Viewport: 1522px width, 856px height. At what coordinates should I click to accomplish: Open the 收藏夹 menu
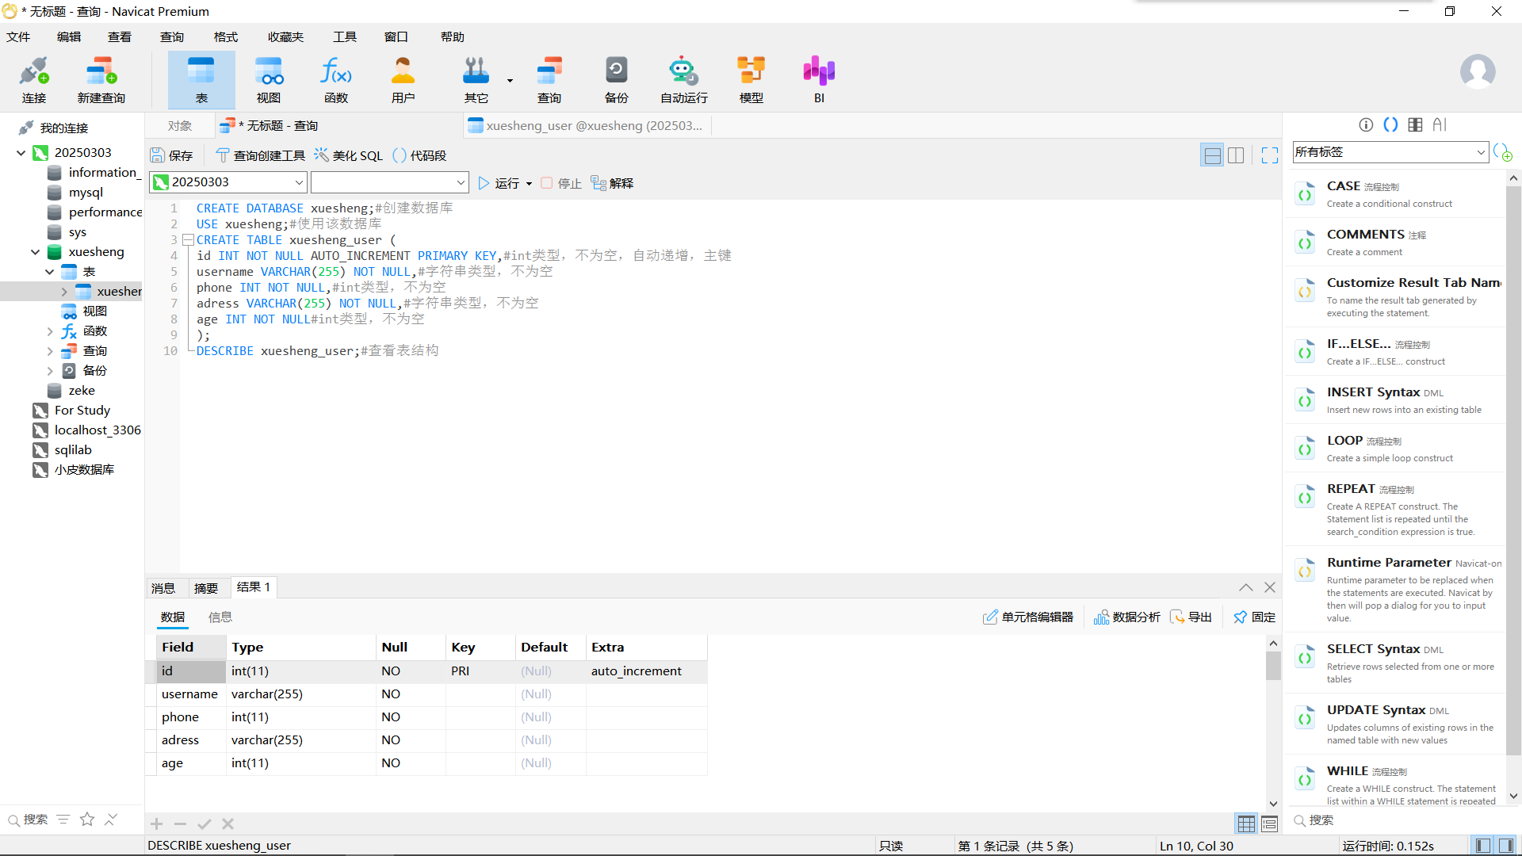[285, 37]
